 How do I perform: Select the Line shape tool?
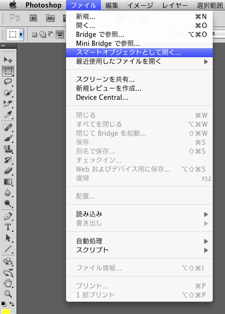point(8,249)
